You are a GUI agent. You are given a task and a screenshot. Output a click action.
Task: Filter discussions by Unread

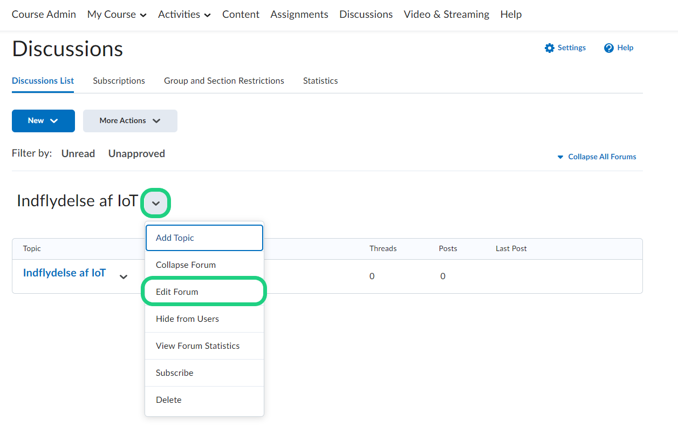[78, 153]
